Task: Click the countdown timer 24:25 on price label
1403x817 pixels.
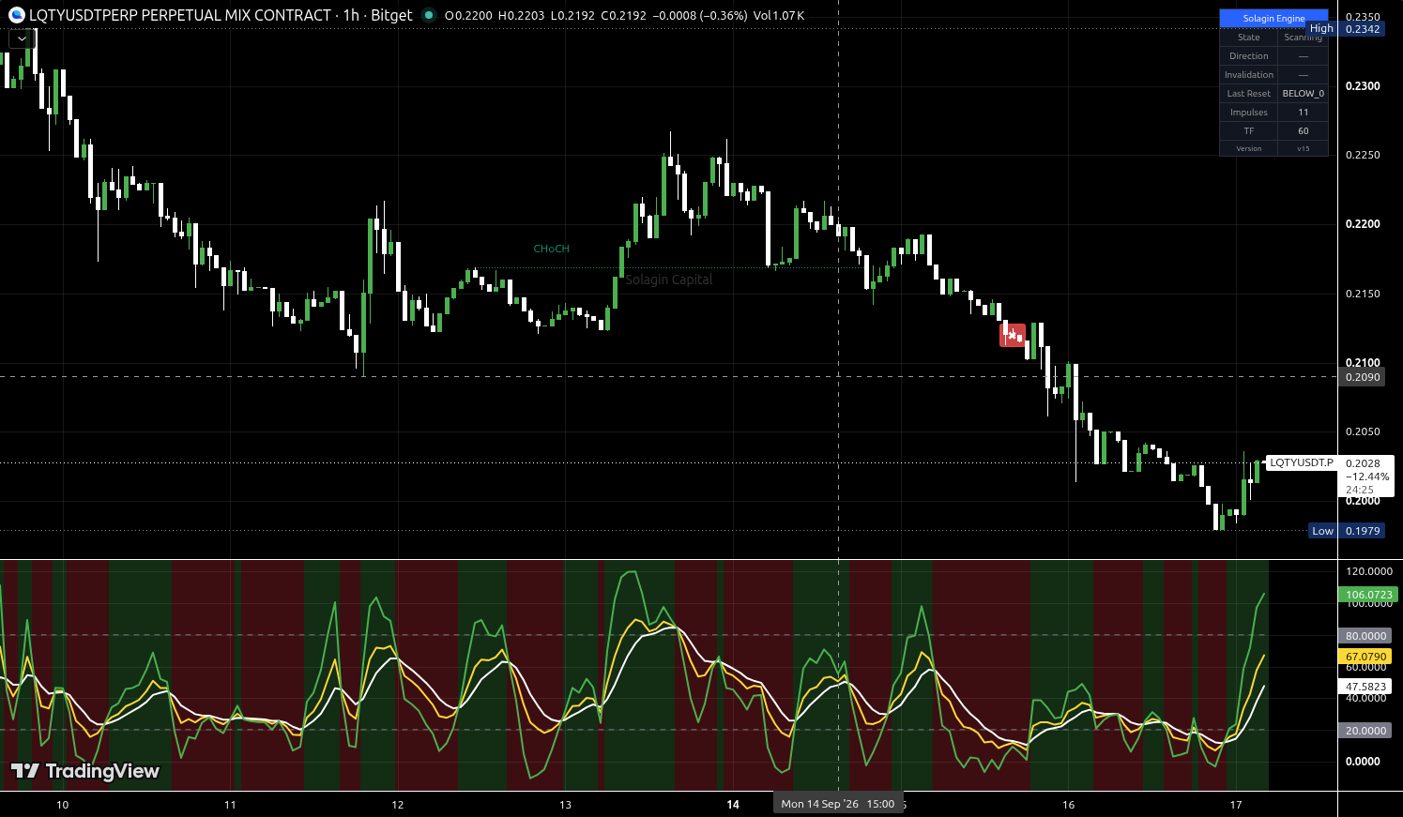Action: tap(1360, 490)
